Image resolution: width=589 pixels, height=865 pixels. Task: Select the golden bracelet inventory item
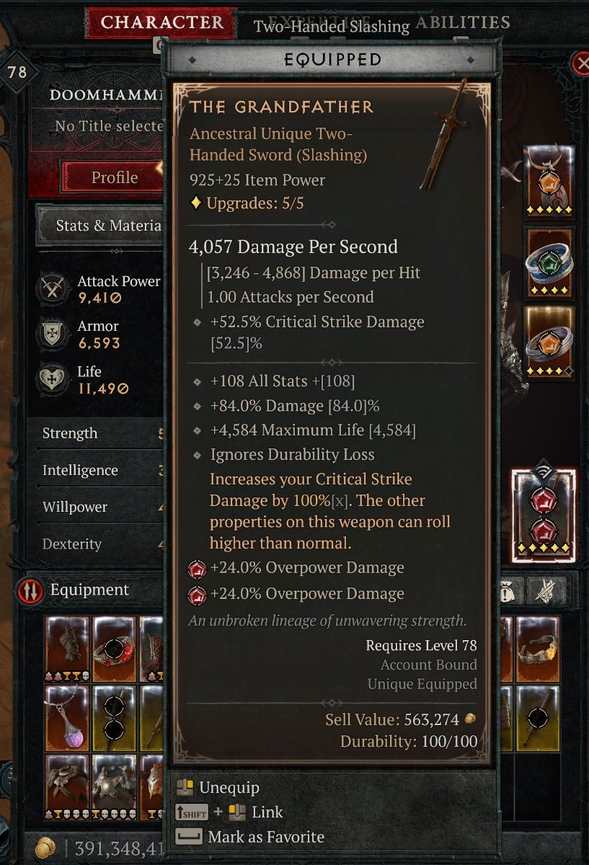click(538, 649)
